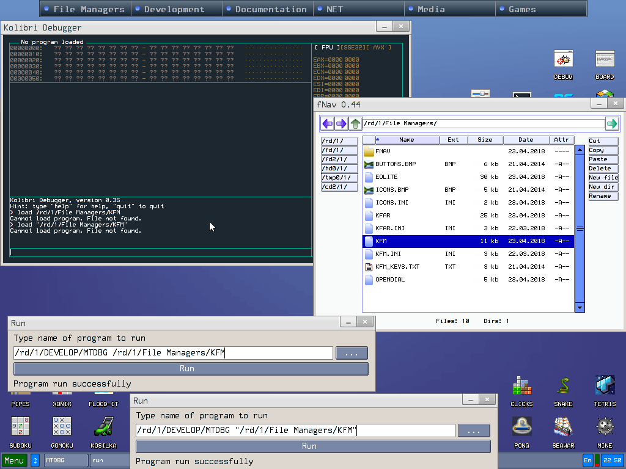Select the /hd0/1/ drive button

pyautogui.click(x=339, y=169)
